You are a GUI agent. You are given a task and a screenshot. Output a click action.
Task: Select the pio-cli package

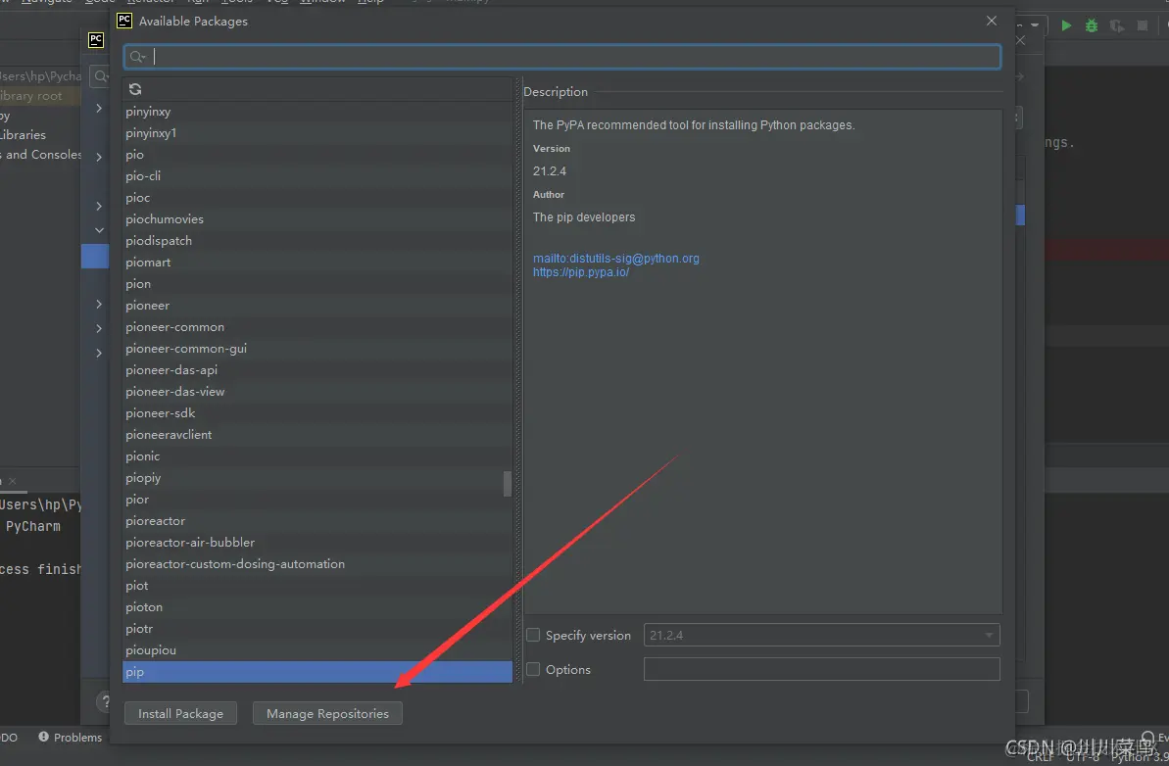317,176
